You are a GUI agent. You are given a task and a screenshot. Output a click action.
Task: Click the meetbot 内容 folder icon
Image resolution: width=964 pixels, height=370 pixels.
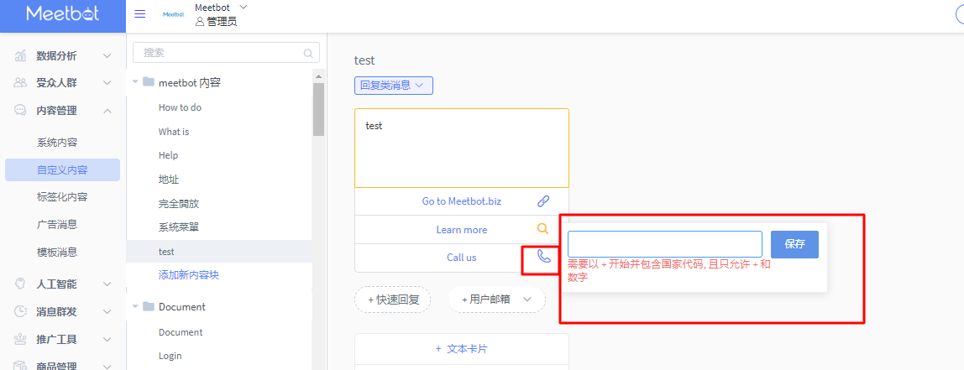tap(148, 81)
